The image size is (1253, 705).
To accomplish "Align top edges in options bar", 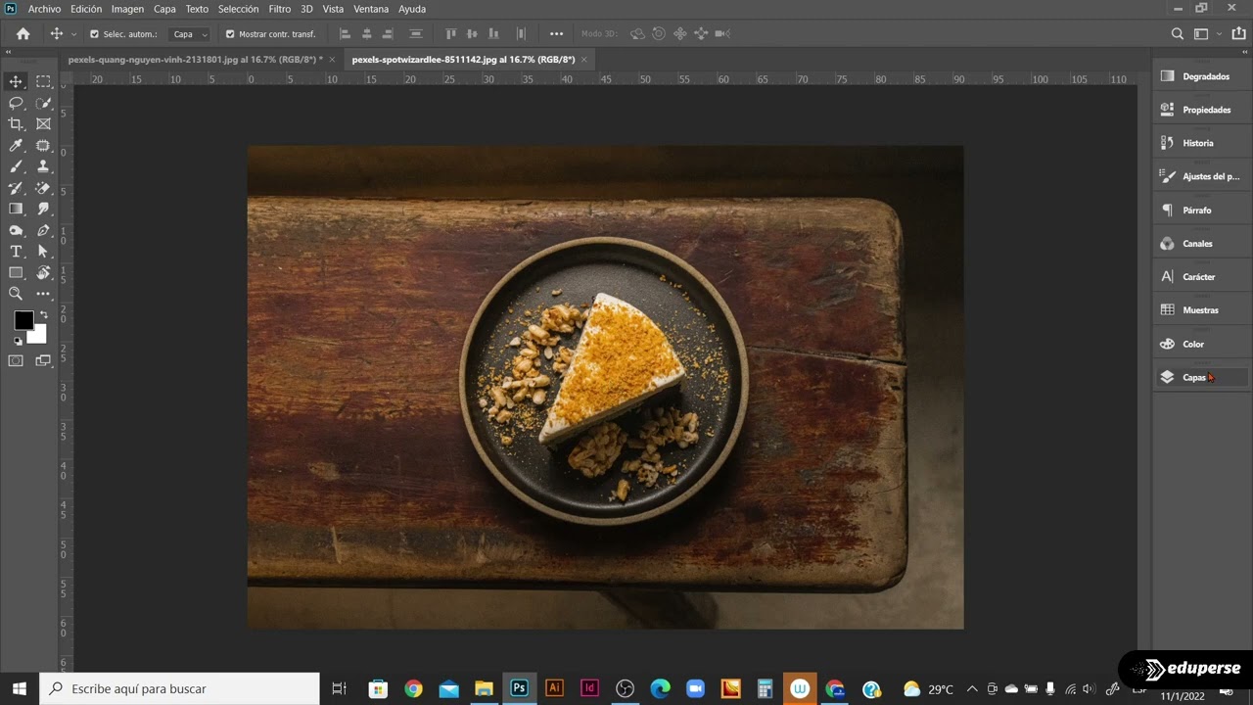I will coord(451,34).
